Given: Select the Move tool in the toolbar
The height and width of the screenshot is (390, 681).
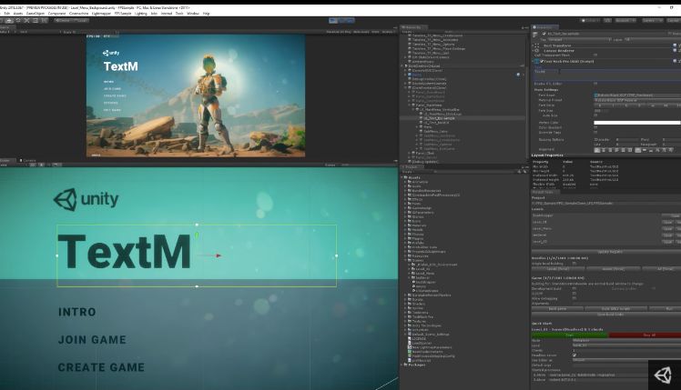Looking at the screenshot, I should (x=9, y=20).
